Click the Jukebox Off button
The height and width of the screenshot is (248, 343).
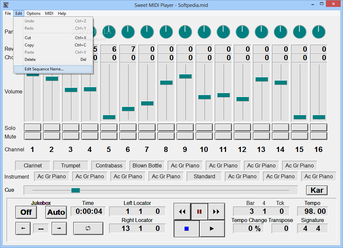click(26, 212)
